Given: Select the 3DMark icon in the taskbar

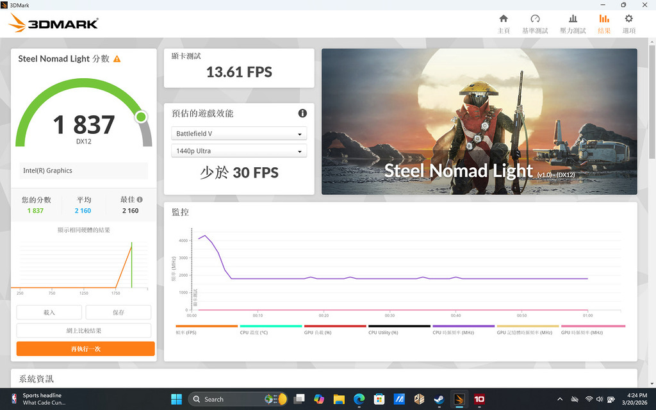Looking at the screenshot, I should (459, 398).
